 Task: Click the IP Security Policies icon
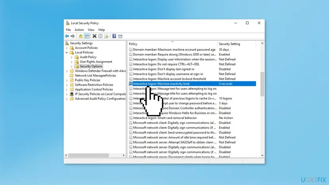[x=72, y=94]
